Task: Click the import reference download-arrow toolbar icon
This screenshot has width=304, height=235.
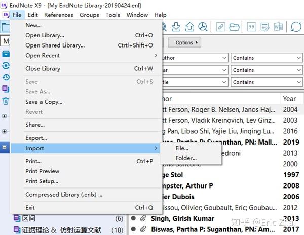Action: coord(176,27)
